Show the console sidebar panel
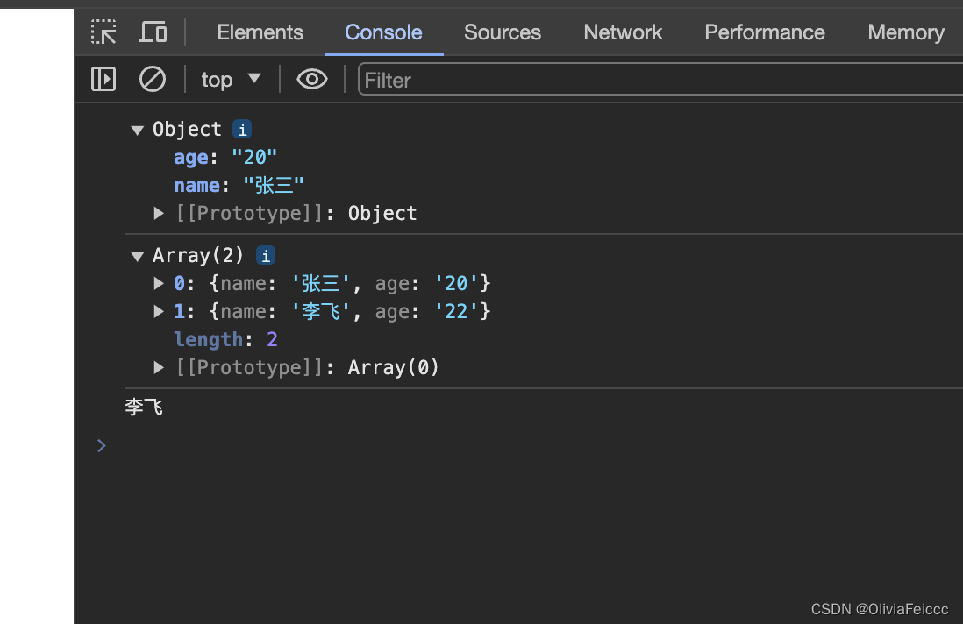This screenshot has height=624, width=963. [103, 80]
